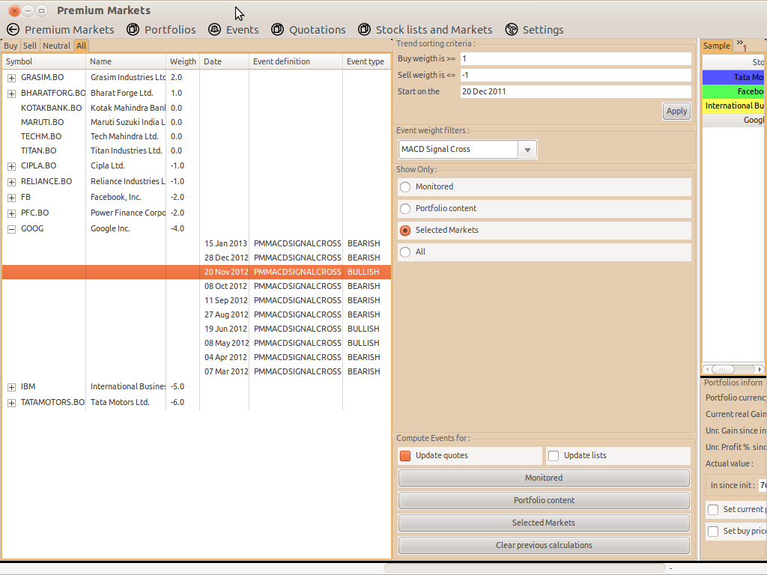This screenshot has height=575, width=767.
Task: Expand the FB row
Action: pos(12,198)
